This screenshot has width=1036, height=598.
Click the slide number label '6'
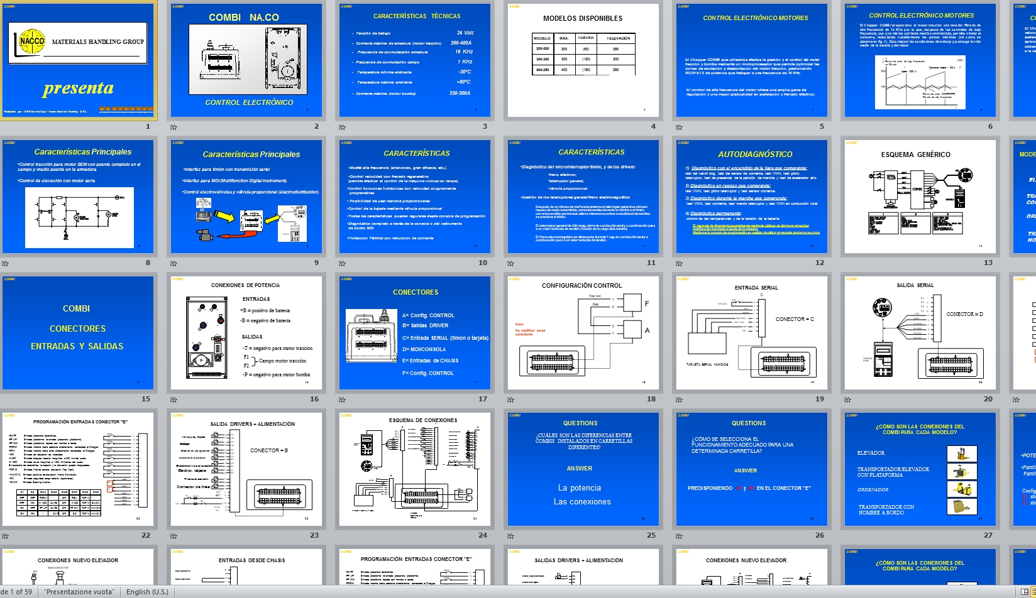tap(990, 126)
